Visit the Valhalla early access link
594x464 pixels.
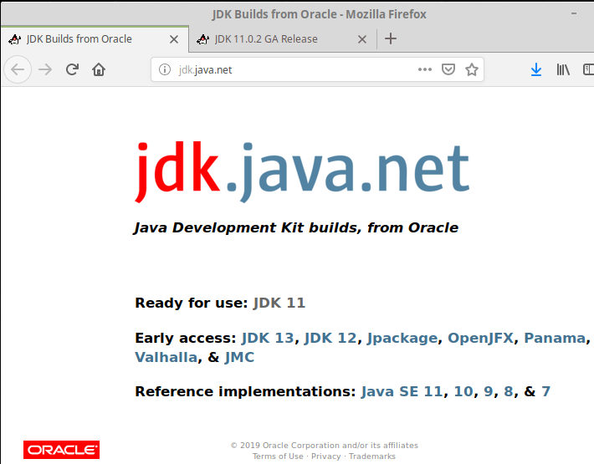[166, 357]
